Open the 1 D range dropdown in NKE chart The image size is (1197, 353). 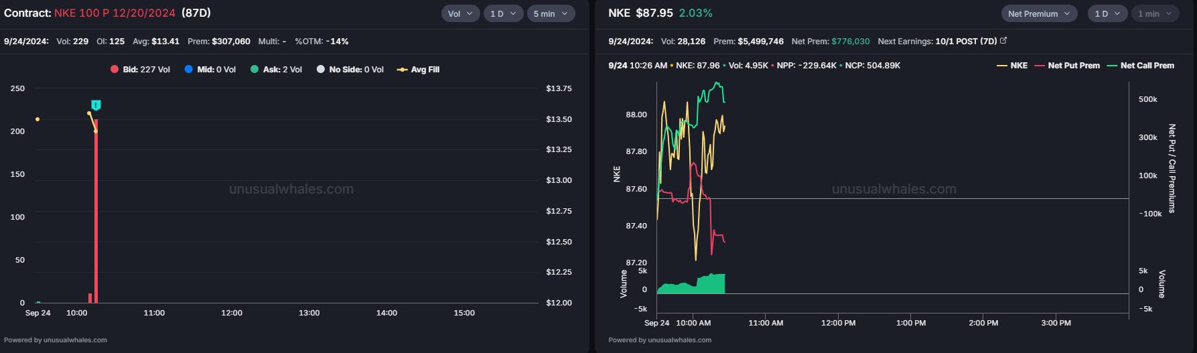(1108, 13)
